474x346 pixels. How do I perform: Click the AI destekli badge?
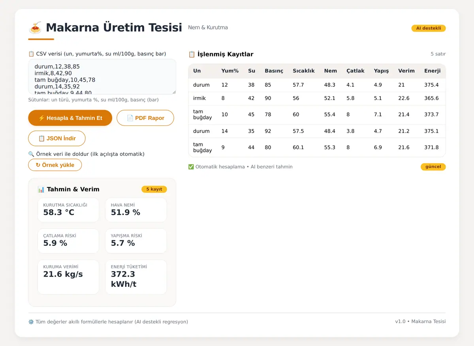429,28
